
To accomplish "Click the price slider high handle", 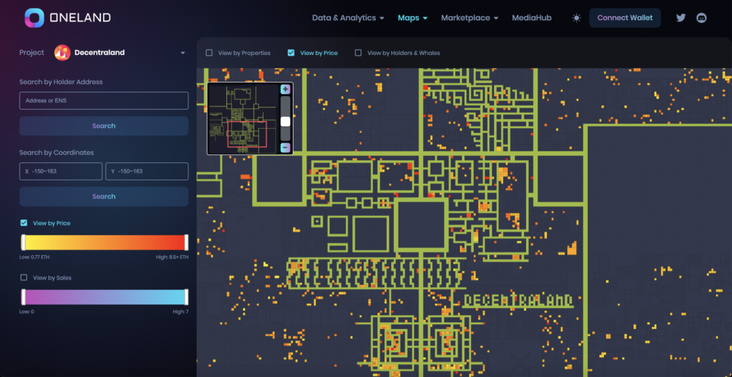I will (x=186, y=242).
